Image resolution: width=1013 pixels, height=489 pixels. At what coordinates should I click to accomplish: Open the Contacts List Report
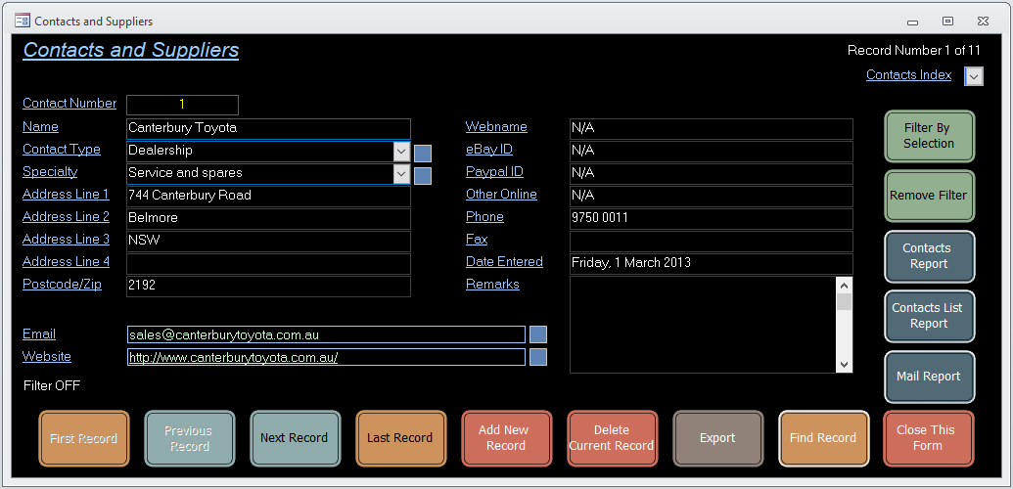[x=929, y=316]
